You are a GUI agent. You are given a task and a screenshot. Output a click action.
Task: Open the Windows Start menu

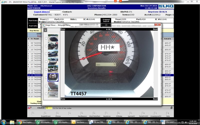[3, 122]
